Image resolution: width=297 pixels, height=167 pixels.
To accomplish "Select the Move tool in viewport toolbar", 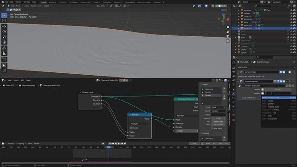I will point(4,26).
